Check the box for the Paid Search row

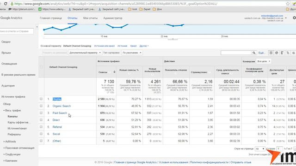pos(41,113)
